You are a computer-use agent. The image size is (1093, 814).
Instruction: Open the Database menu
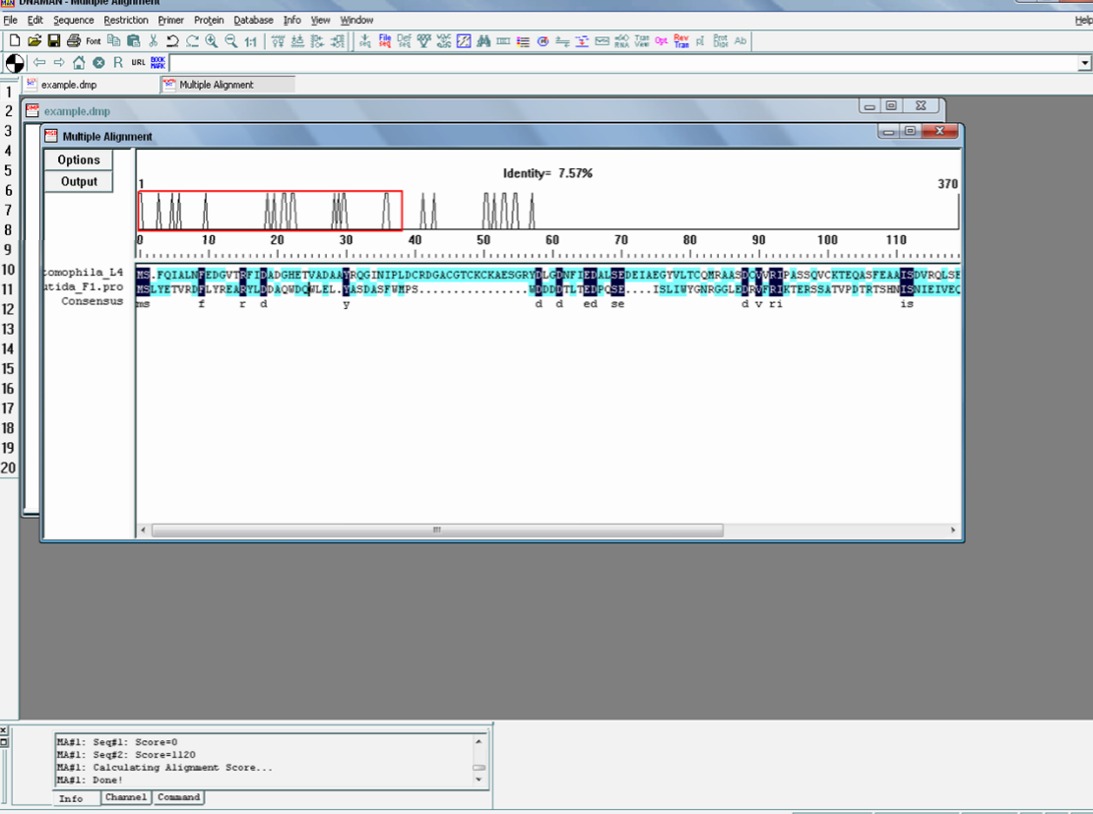click(254, 21)
